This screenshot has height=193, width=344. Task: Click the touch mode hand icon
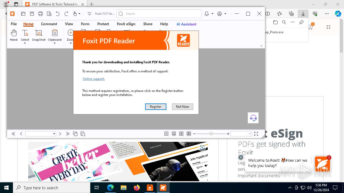click(x=75, y=14)
